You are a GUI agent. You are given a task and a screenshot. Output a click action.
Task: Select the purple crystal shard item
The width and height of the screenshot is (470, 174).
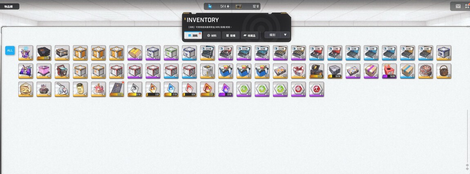click(x=226, y=89)
